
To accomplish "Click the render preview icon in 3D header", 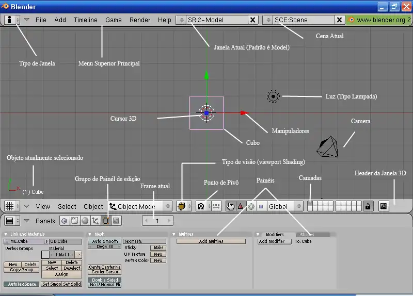I will coord(383,206).
